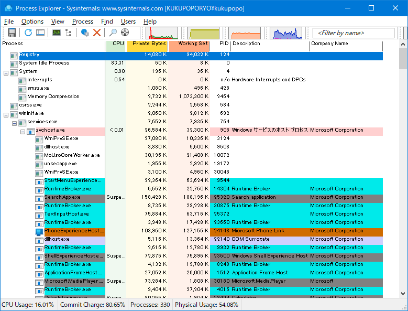
Task: Collapse the wininit.exe tree node
Action: pyautogui.click(x=6, y=115)
